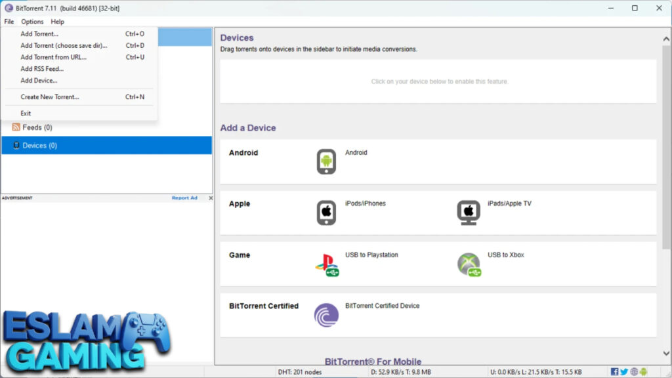Click the iPods/iPhones label
672x378 pixels.
365,203
